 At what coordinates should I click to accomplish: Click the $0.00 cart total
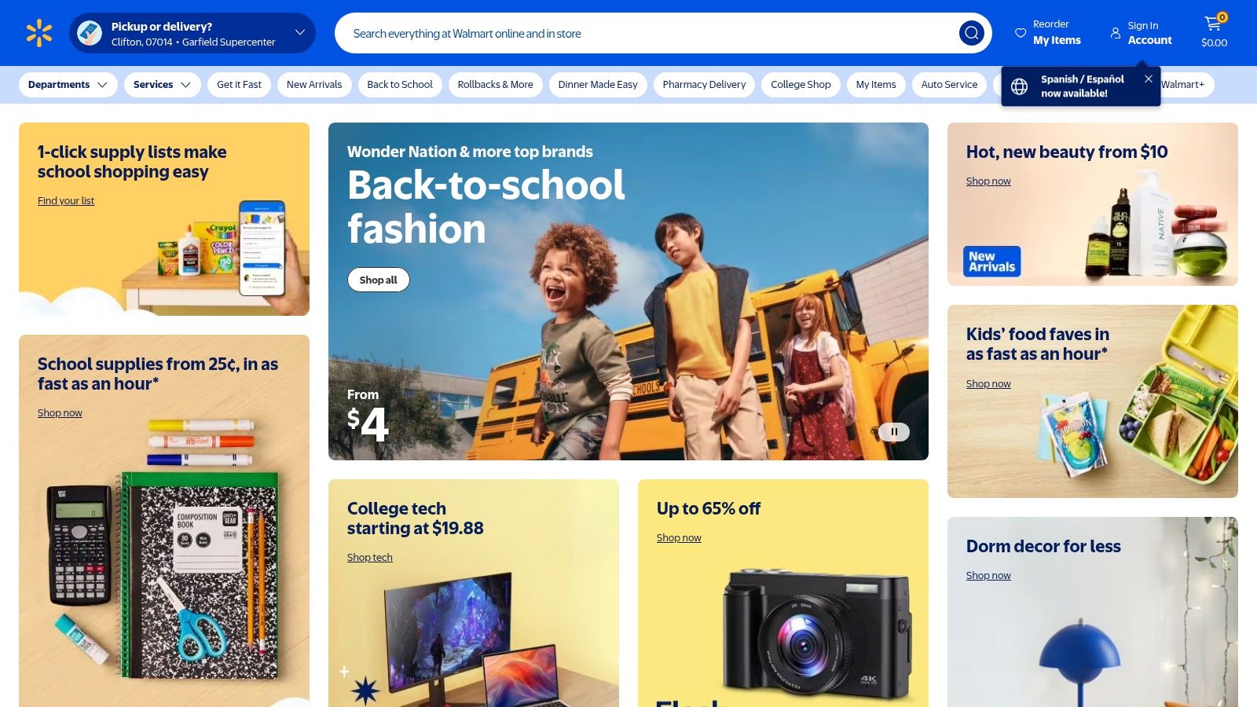point(1214,43)
